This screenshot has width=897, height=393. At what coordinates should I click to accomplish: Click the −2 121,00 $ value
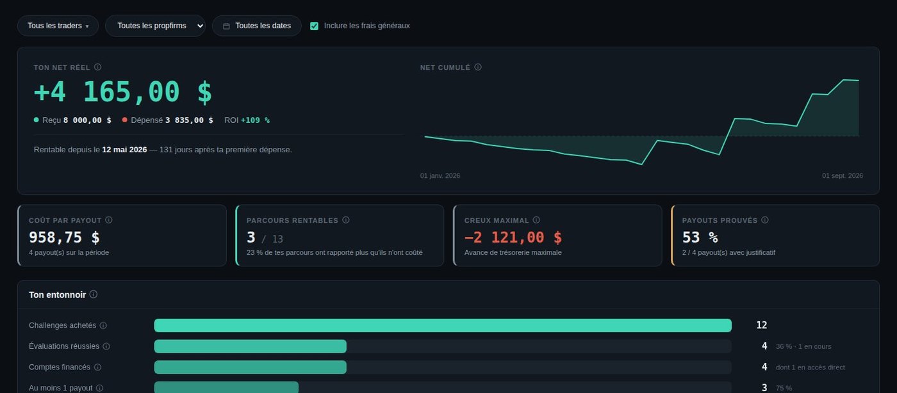point(513,237)
